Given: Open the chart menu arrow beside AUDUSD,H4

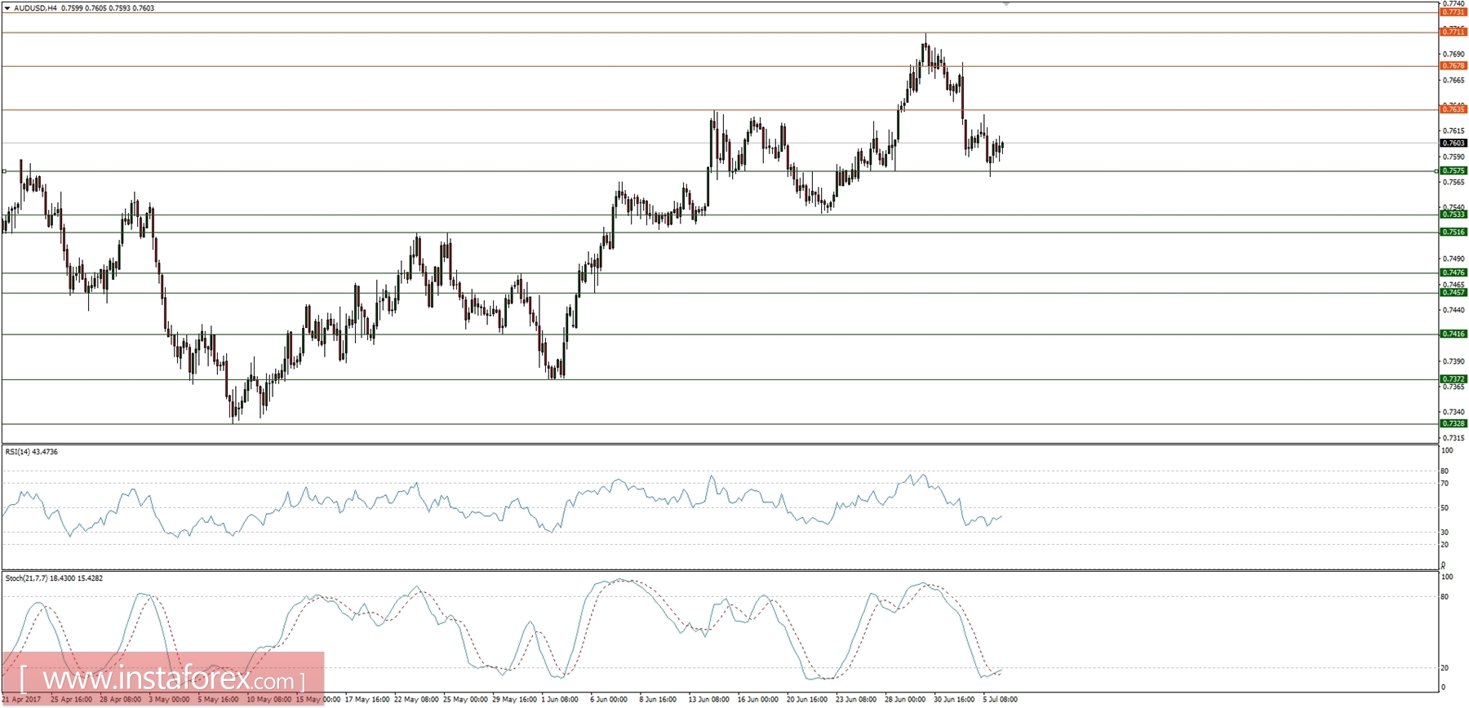Looking at the screenshot, I should tap(7, 8).
